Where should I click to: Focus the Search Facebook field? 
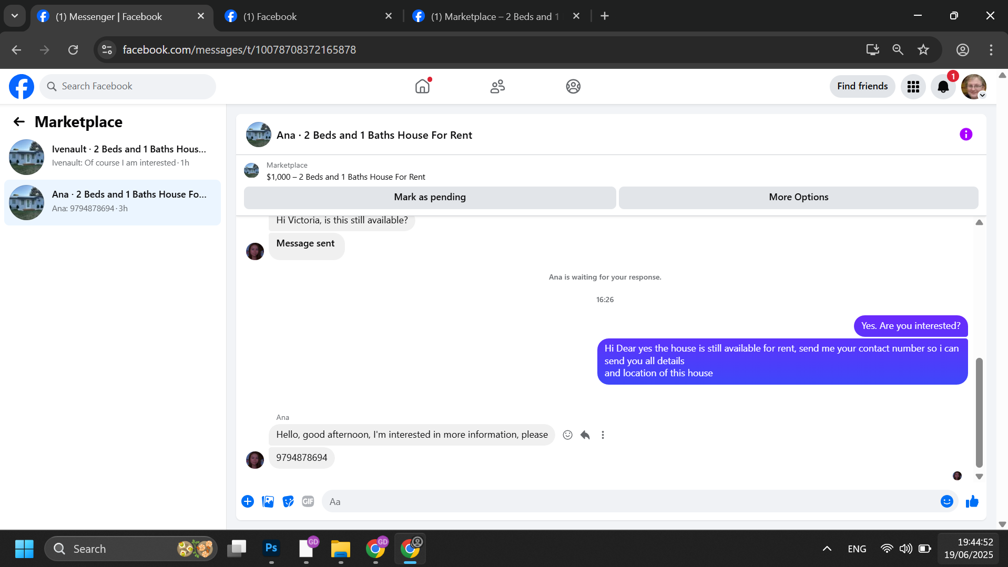click(128, 87)
